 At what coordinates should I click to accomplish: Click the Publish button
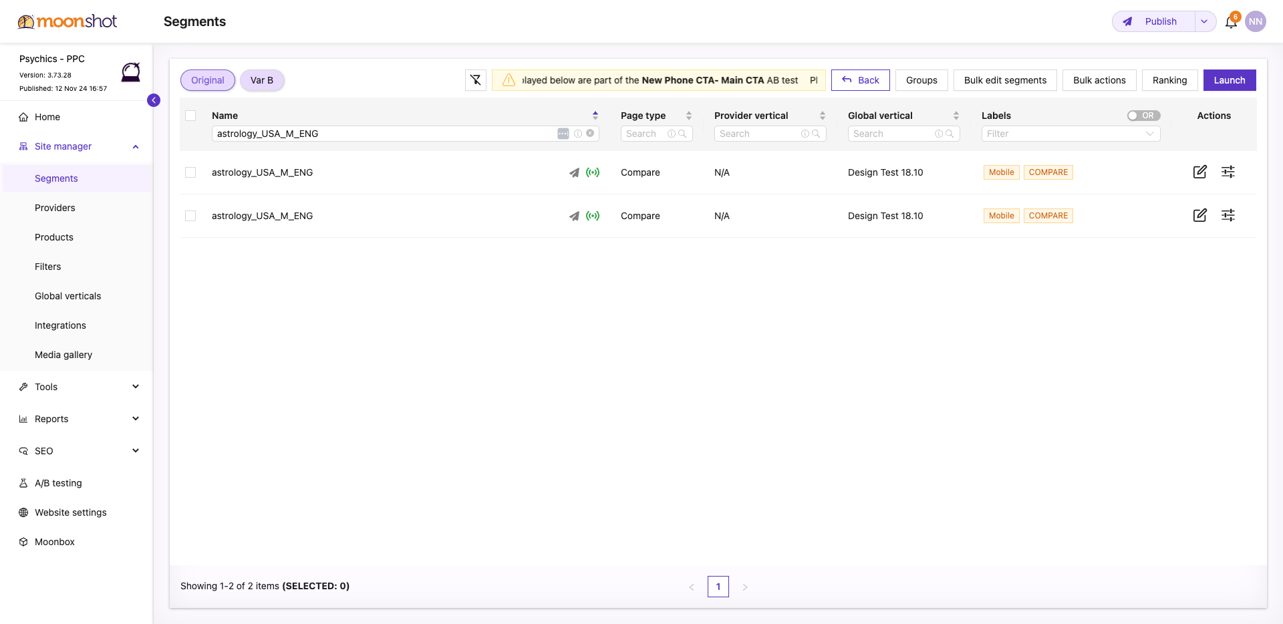click(x=1153, y=21)
